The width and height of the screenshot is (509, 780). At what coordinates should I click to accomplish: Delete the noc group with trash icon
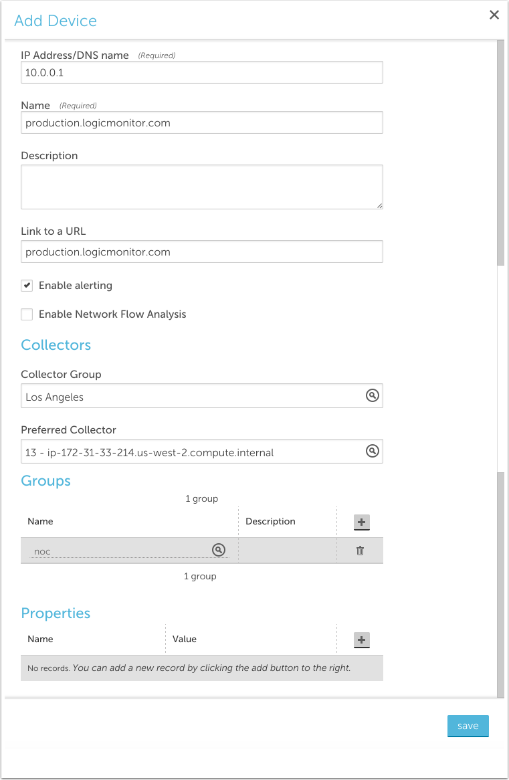(360, 551)
